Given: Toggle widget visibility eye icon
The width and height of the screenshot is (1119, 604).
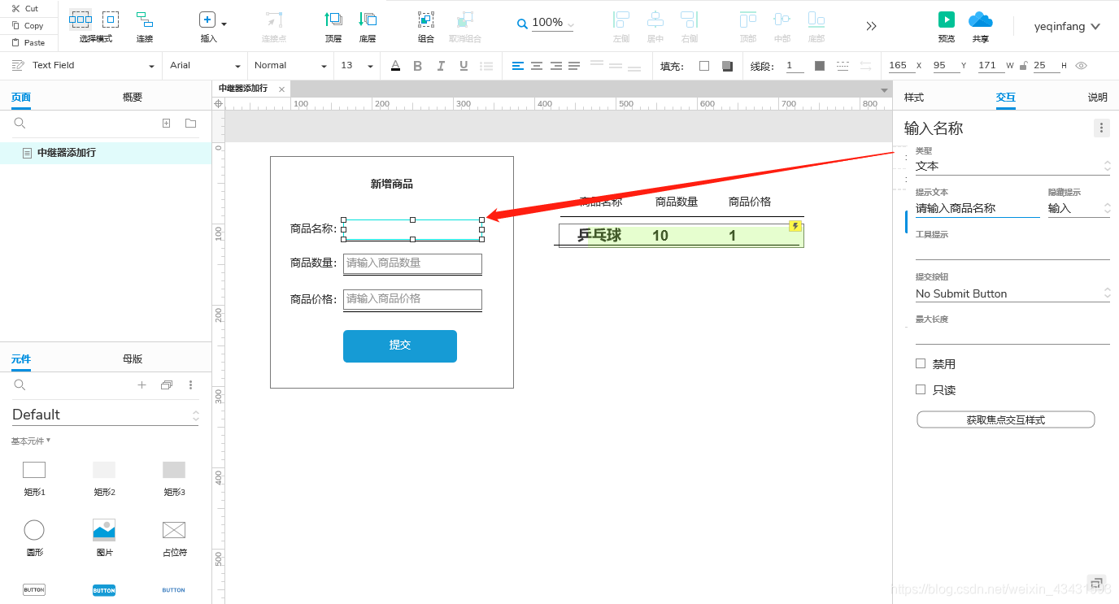Looking at the screenshot, I should (1081, 66).
